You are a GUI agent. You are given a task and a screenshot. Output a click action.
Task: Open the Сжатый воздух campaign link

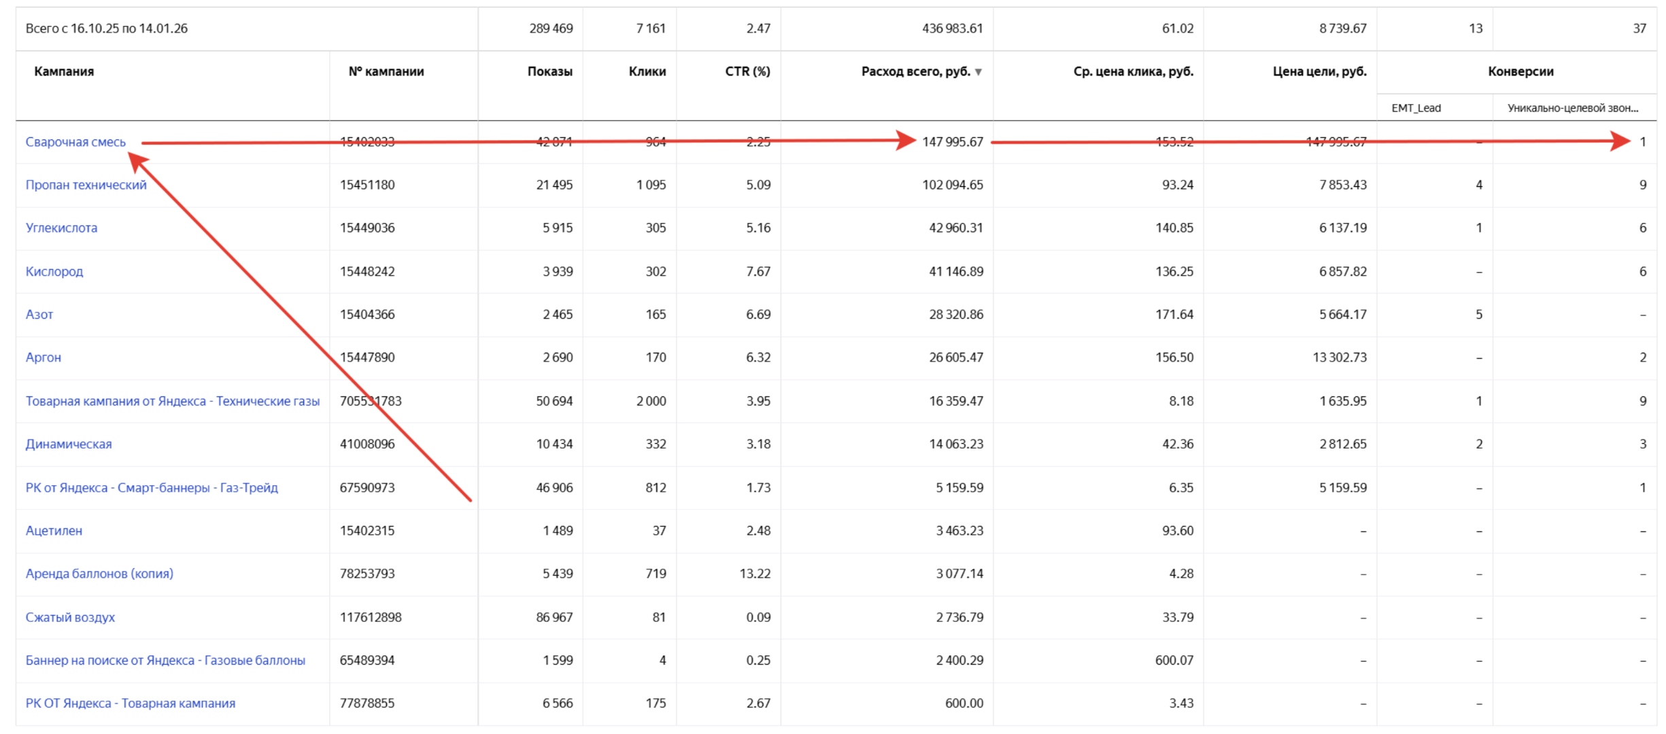coord(70,617)
